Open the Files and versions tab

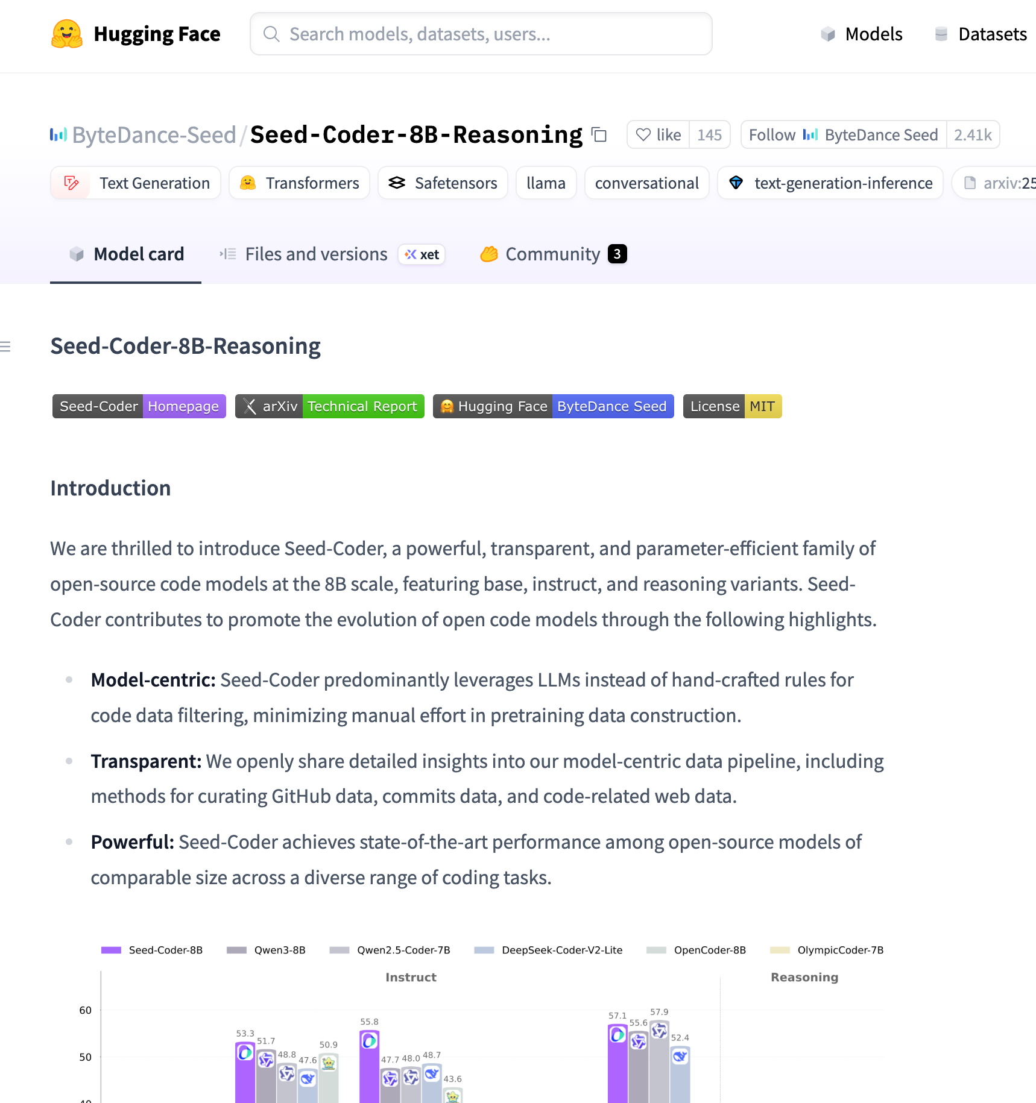[x=315, y=254]
